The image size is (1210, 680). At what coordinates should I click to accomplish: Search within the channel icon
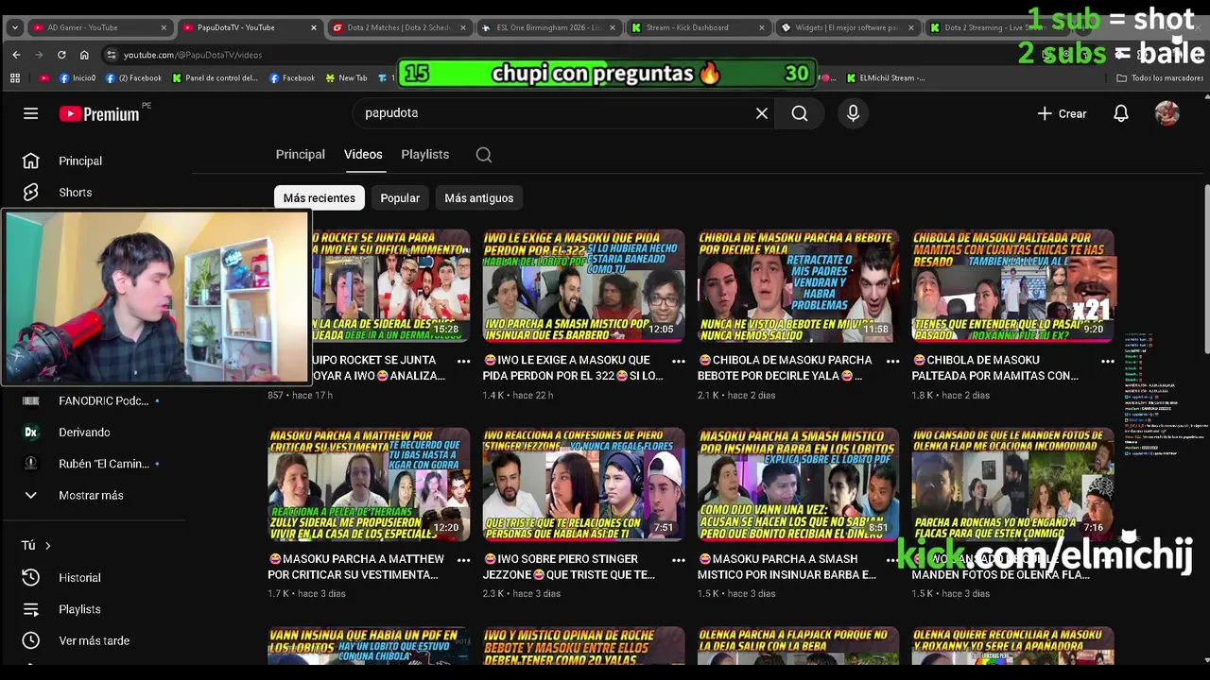[484, 155]
